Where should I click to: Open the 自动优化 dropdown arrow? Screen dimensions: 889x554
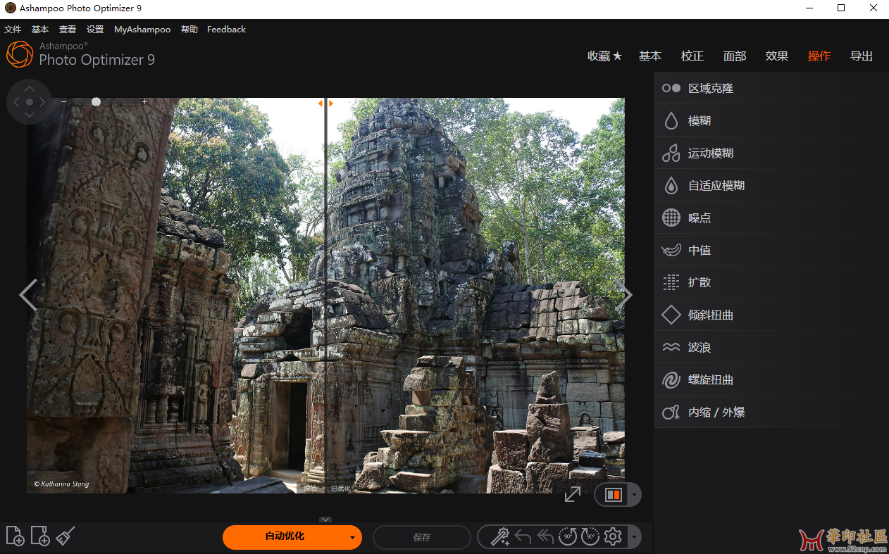[352, 538]
